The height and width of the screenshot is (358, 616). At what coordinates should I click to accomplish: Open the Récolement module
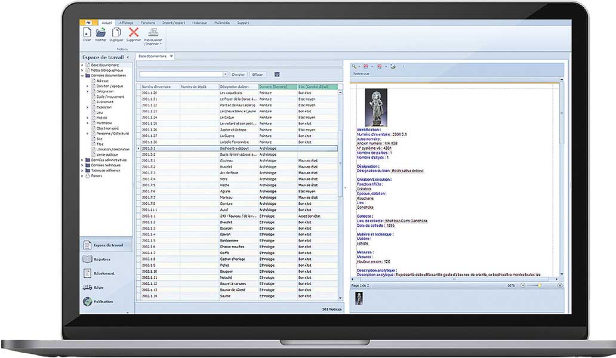click(99, 273)
